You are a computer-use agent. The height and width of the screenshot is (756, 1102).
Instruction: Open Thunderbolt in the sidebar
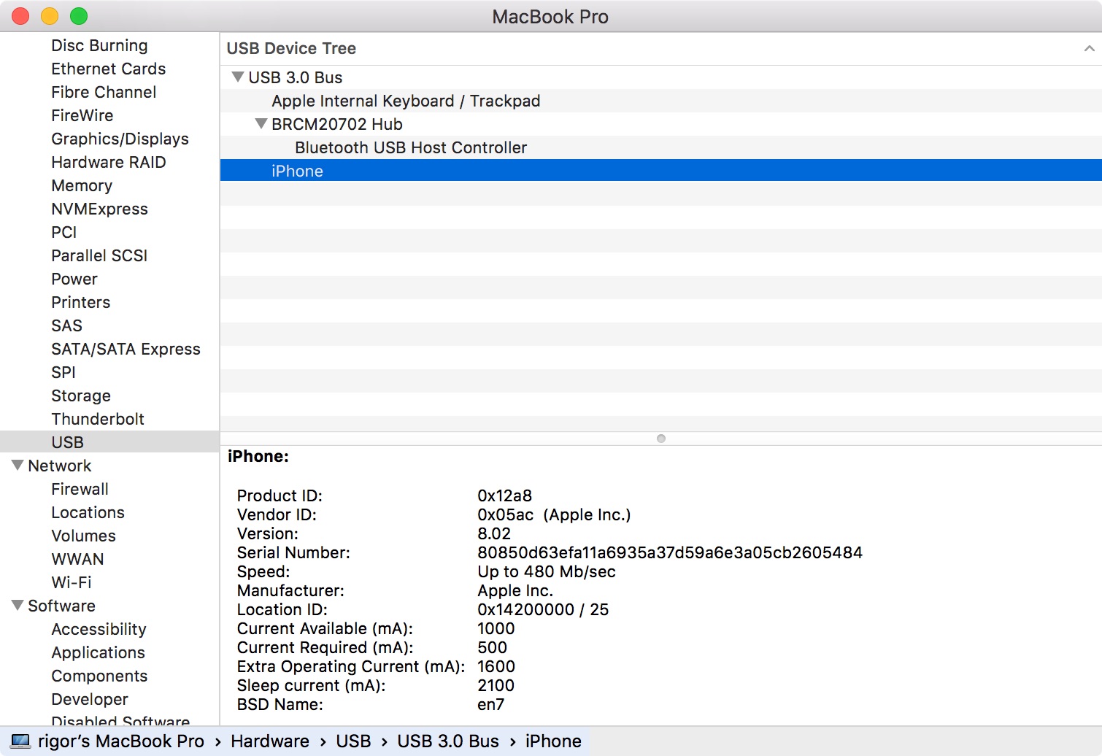point(98,419)
